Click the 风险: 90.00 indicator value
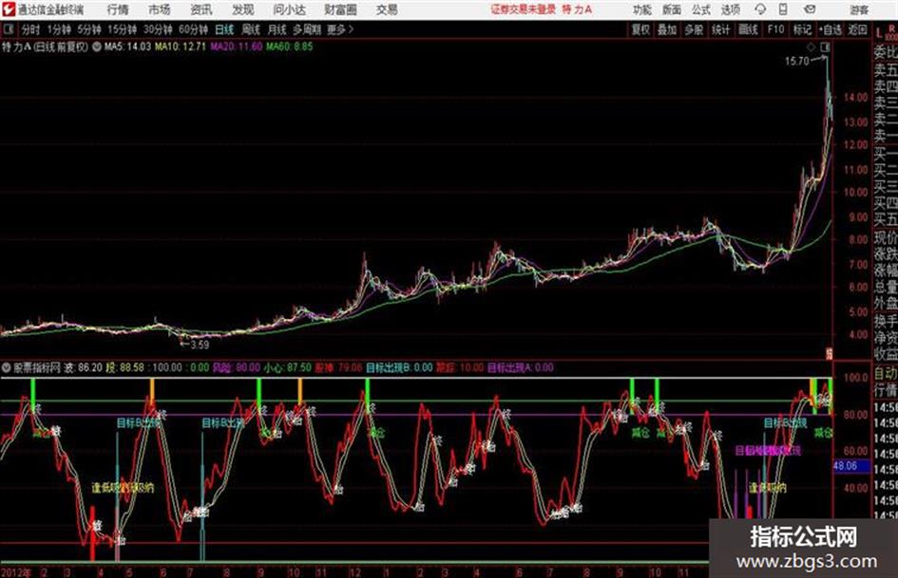 pyautogui.click(x=236, y=367)
